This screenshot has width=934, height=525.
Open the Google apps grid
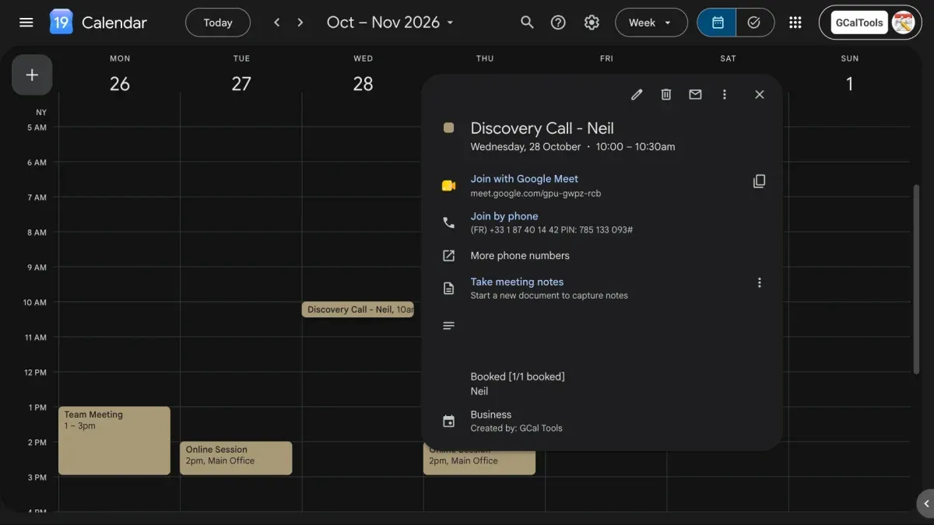pyautogui.click(x=795, y=23)
